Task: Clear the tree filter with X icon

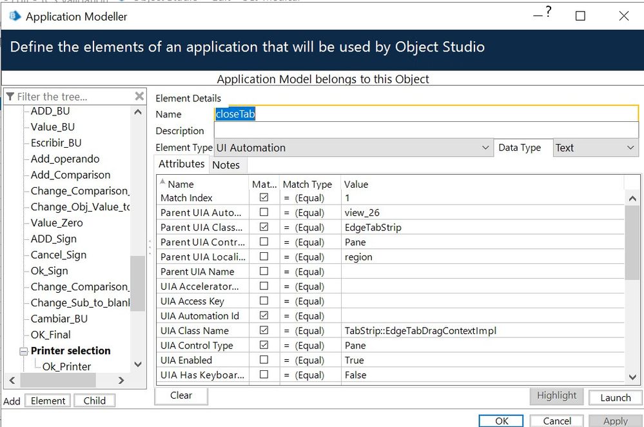Action: 139,96
